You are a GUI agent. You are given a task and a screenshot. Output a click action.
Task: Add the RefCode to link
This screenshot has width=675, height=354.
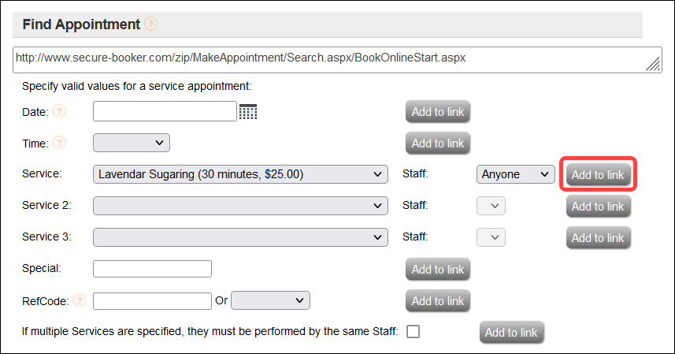[x=438, y=301]
